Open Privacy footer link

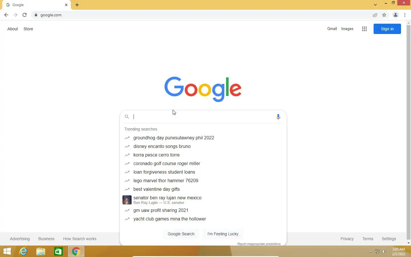pyautogui.click(x=347, y=239)
